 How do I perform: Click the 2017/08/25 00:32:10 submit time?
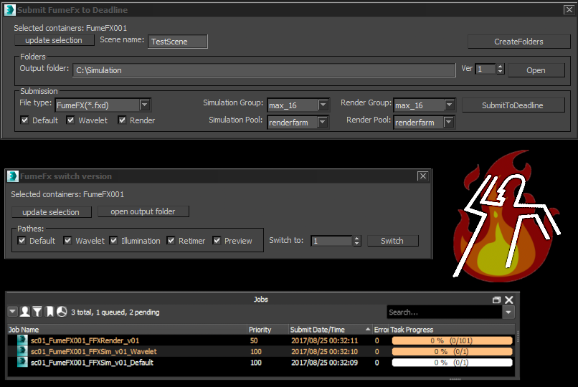(x=324, y=352)
